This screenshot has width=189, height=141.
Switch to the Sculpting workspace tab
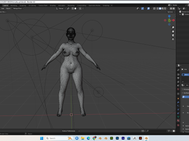point(23,5)
